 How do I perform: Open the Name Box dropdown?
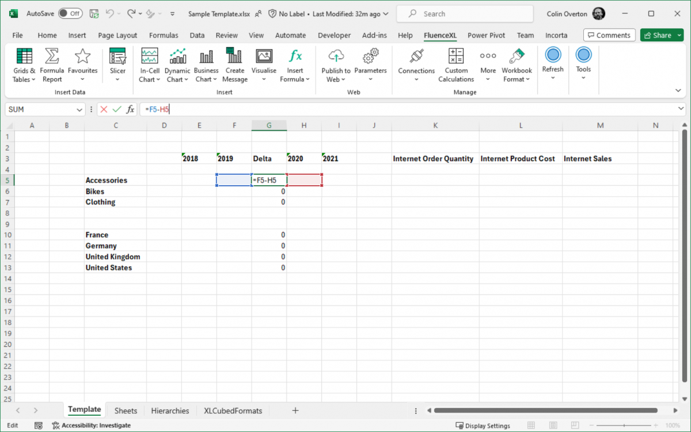click(79, 109)
